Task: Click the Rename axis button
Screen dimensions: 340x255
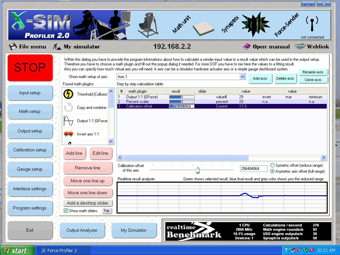Action: click(313, 72)
